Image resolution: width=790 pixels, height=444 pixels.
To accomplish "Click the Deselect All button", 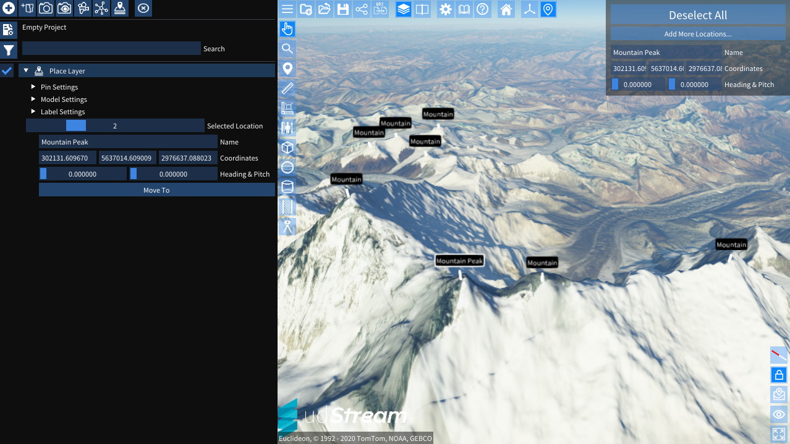I will [x=698, y=15].
